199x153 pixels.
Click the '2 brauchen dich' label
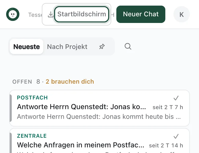click(x=70, y=81)
